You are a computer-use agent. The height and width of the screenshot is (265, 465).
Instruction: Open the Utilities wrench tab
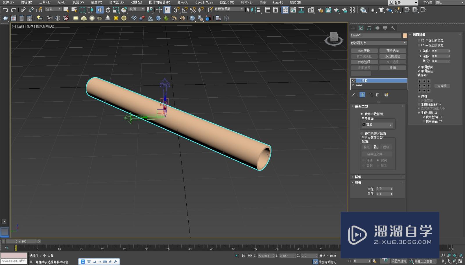pos(393,28)
